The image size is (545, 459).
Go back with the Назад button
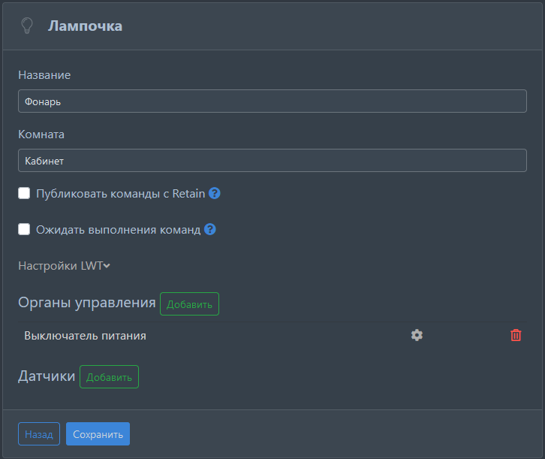[39, 434]
